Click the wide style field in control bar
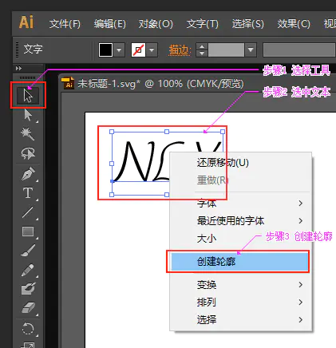The height and width of the screenshot is (348, 336). (299, 49)
